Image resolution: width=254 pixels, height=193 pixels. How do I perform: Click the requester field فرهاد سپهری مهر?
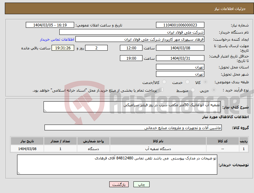[x=140, y=39]
